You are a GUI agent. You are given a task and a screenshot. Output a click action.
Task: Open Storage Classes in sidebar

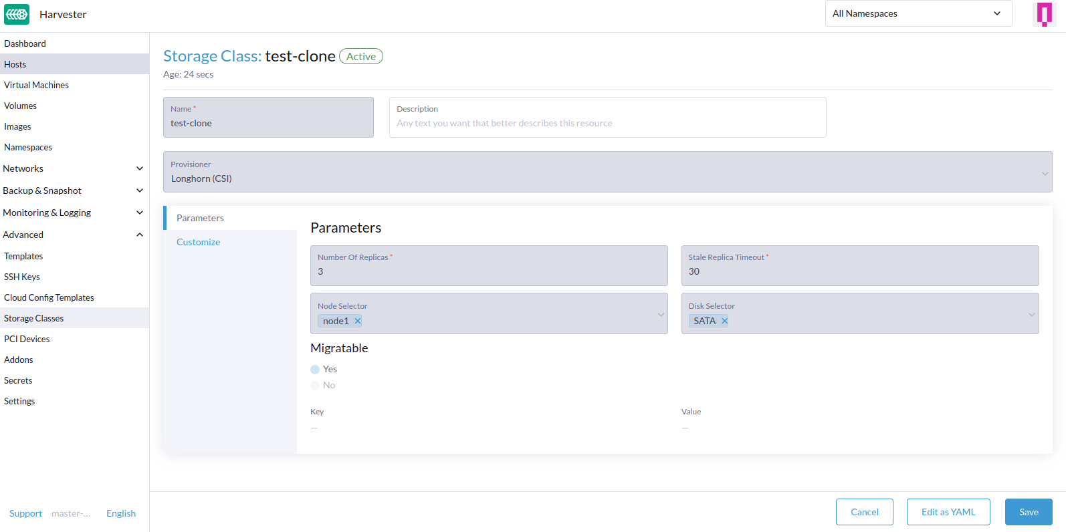coord(74,318)
